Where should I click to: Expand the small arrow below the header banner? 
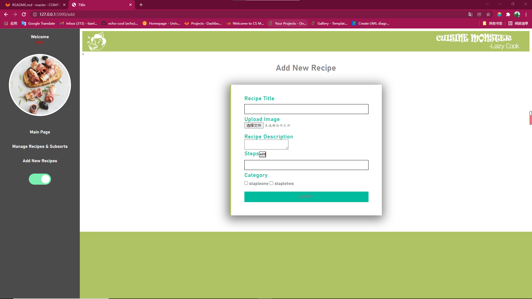point(83,54)
